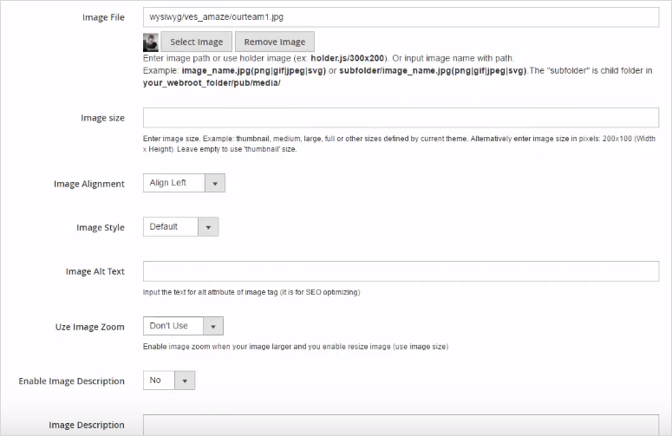Expand the Image Style dropdown
Image resolution: width=672 pixels, height=436 pixels.
(180, 227)
